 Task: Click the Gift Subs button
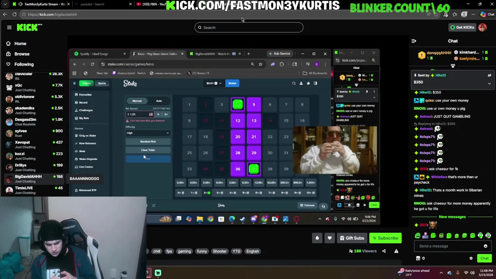pos(351,238)
